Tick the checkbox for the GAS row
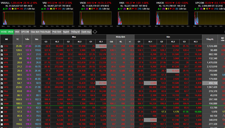 (x=2, y=115)
